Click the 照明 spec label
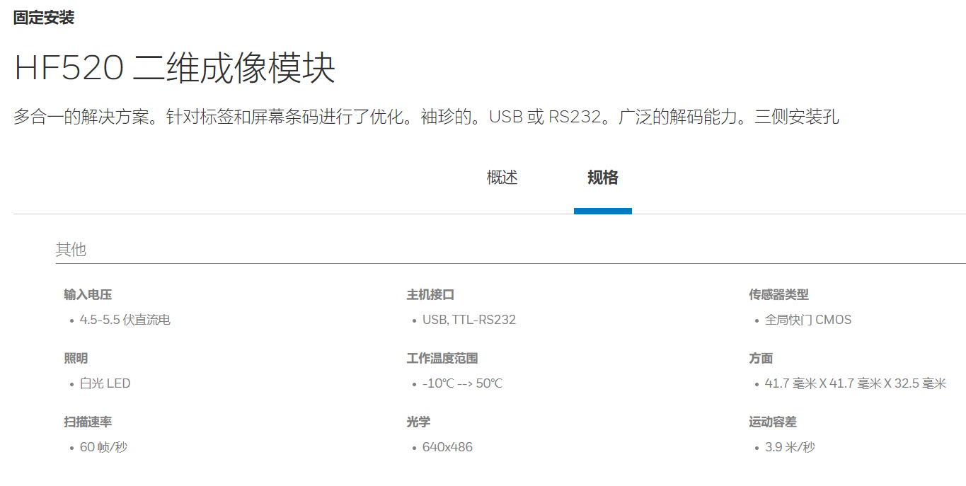Screen dimensions: 966x486 [x=76, y=359]
